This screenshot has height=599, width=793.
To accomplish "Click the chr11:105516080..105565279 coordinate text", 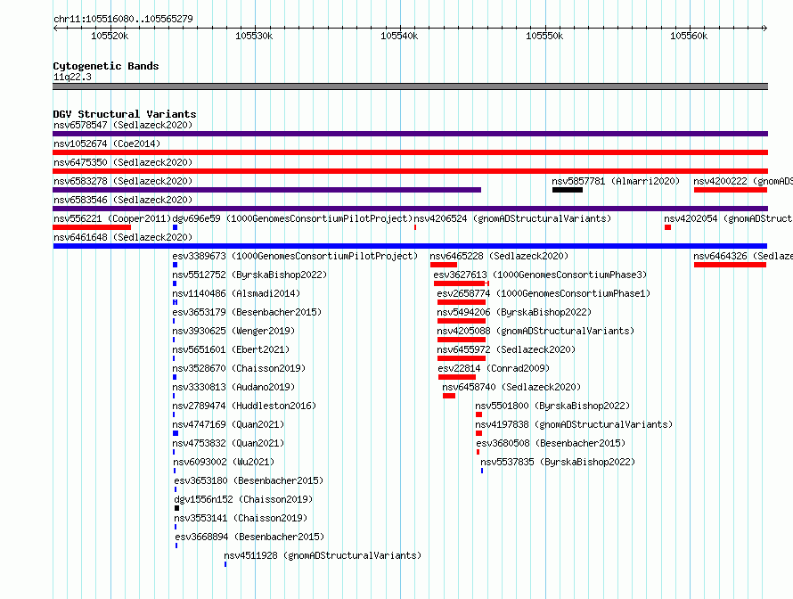I will (x=123, y=19).
